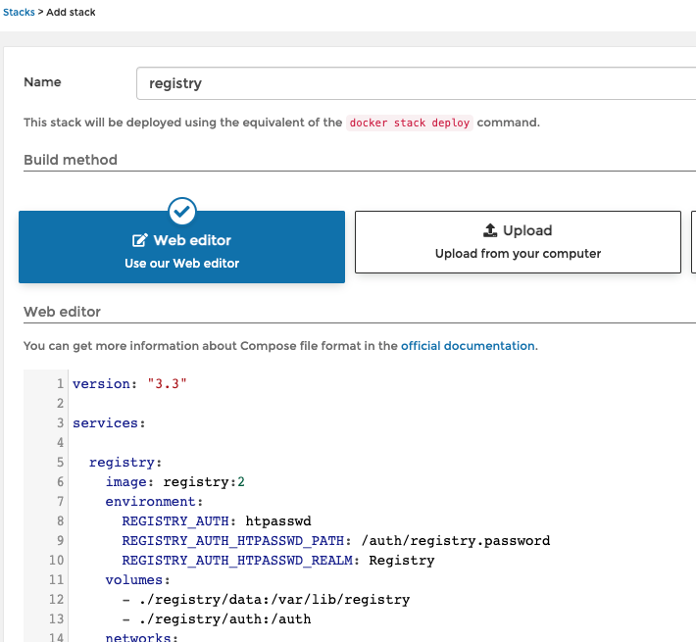Place cursor on the image registry:2 line
Viewport: 696px width, 642px height.
(174, 482)
